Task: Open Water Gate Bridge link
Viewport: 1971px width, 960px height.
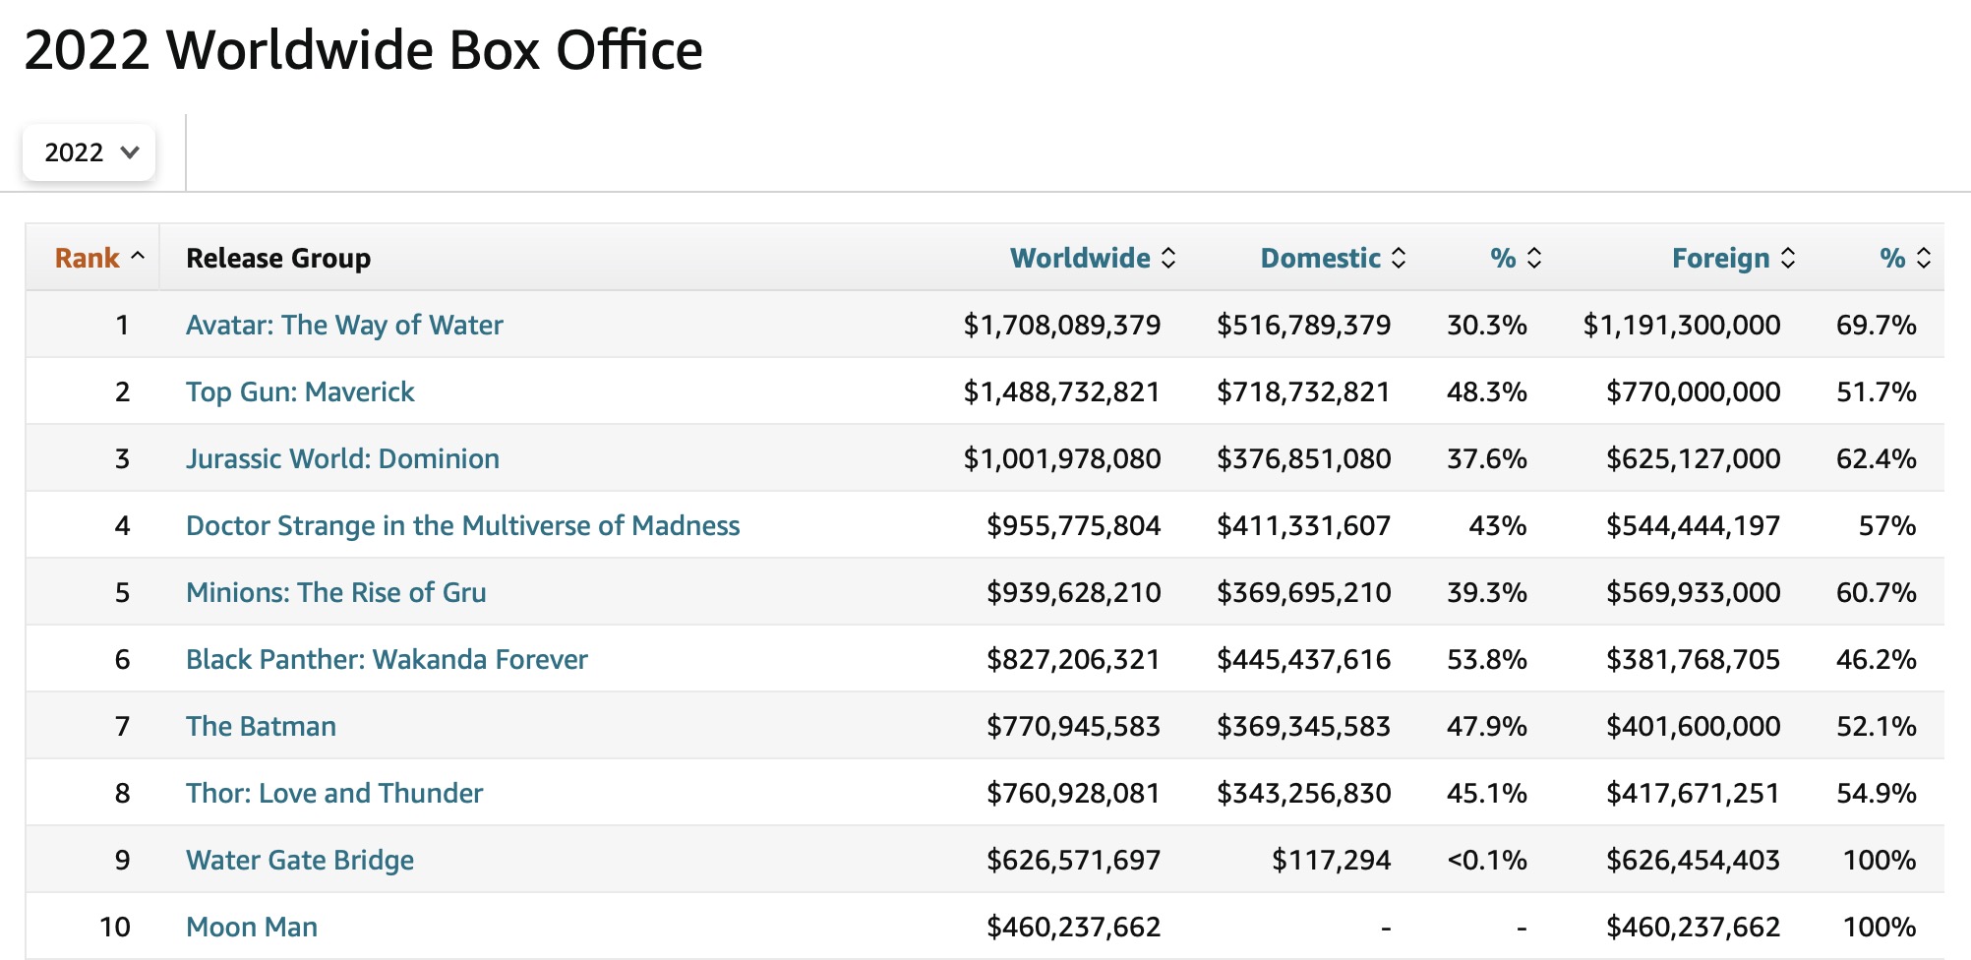Action: click(300, 860)
